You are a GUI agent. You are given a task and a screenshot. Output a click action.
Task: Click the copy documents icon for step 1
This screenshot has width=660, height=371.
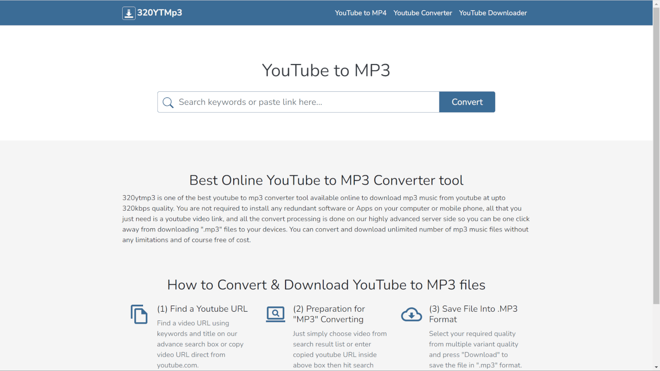[x=139, y=314]
